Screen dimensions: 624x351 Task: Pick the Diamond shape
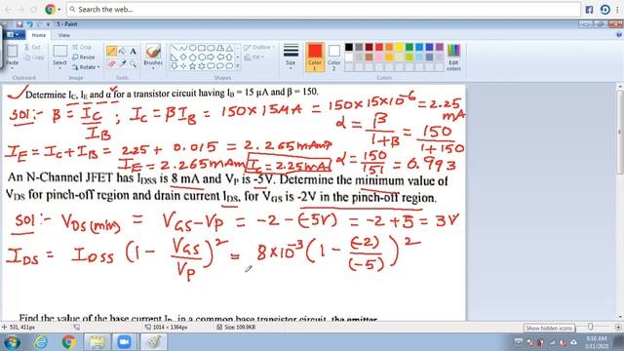pyautogui.click(x=183, y=58)
